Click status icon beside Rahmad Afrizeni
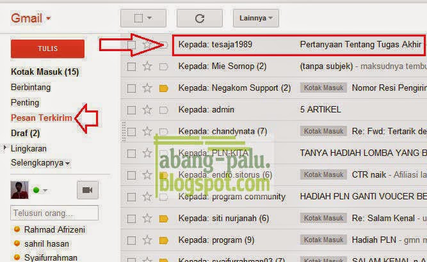Viewport: 427px width, 262px height. 17,229
